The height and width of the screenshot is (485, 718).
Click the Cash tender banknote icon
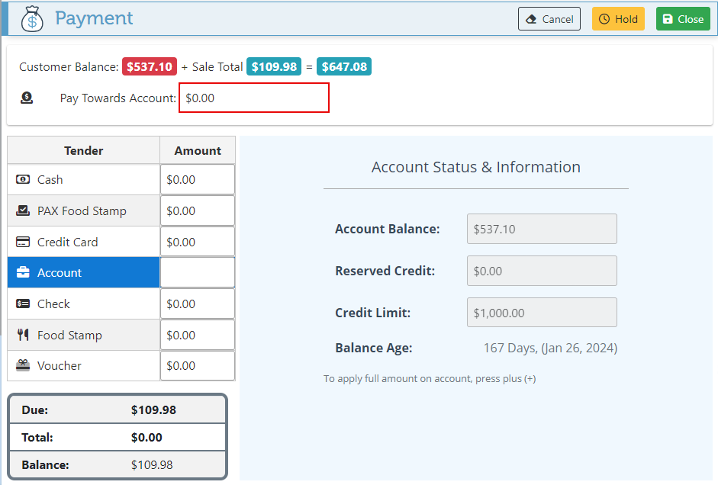pos(23,180)
